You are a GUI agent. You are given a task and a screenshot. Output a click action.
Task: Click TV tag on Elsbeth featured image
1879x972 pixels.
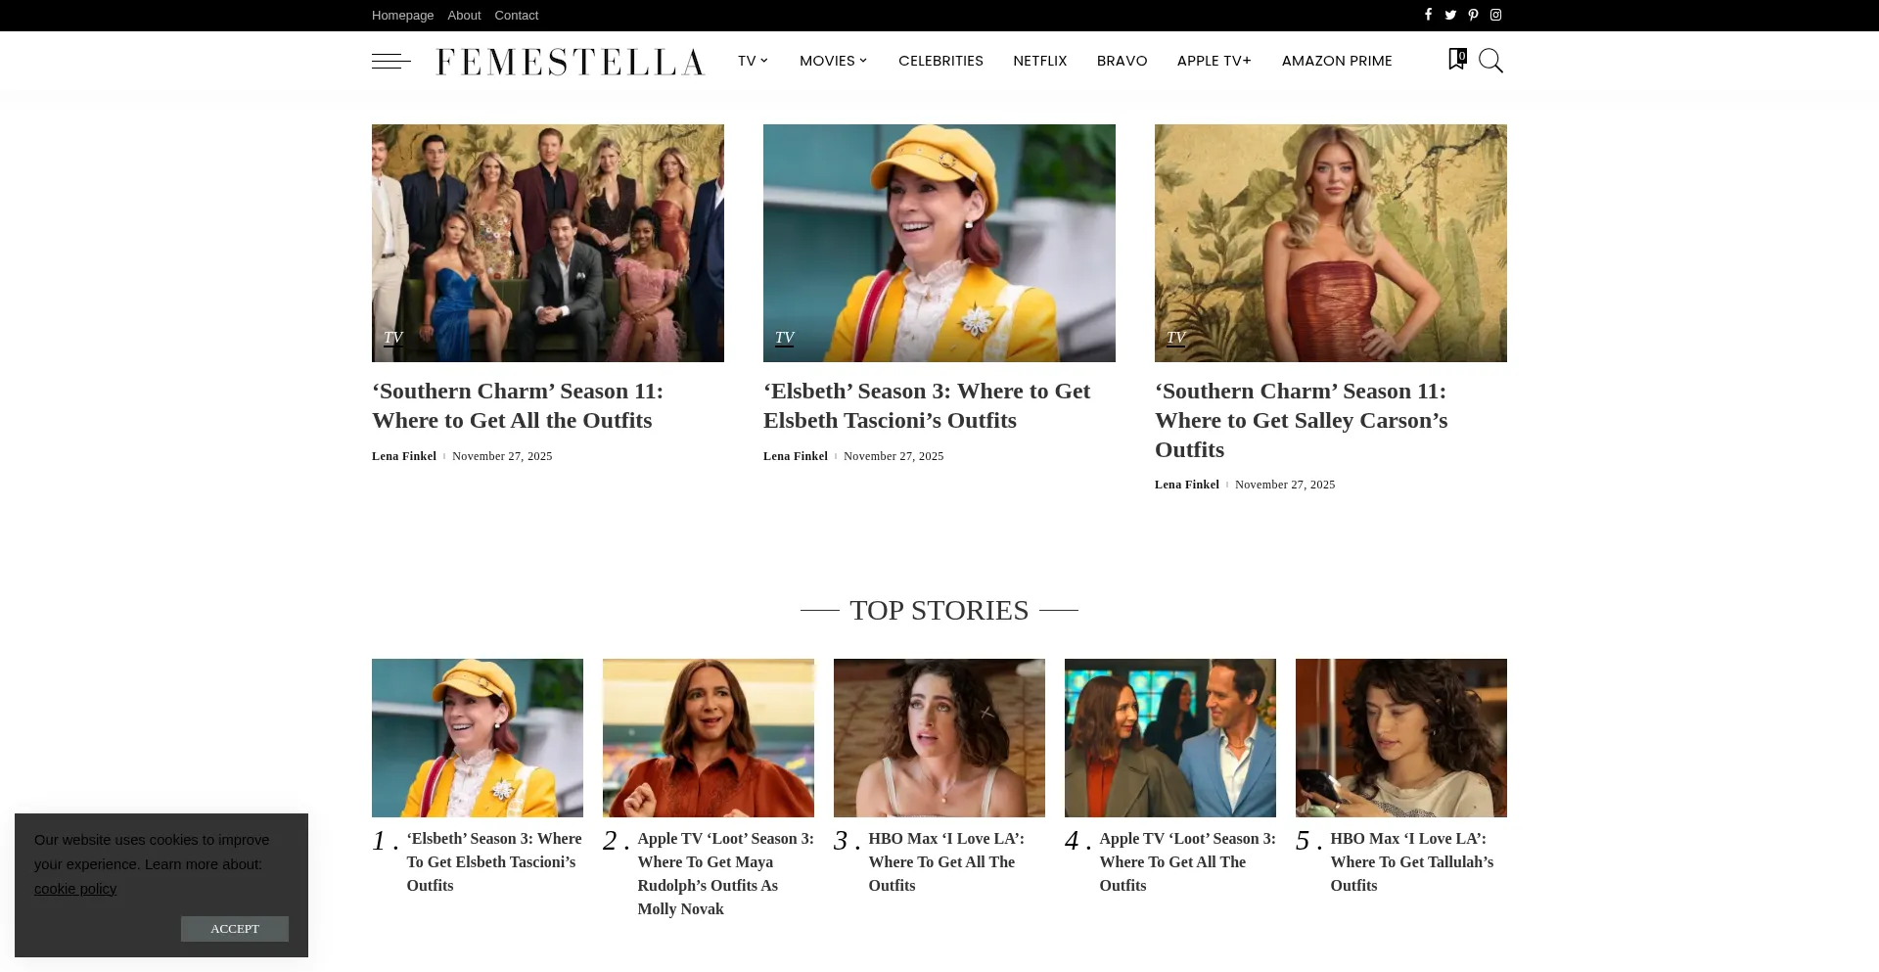(x=784, y=338)
